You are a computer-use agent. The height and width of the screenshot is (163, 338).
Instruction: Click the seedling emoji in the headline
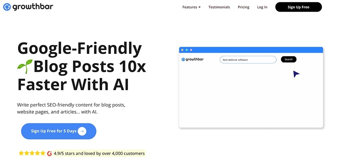click(x=25, y=66)
